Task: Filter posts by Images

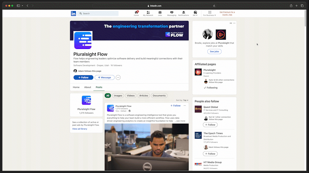Action: tap(118, 96)
